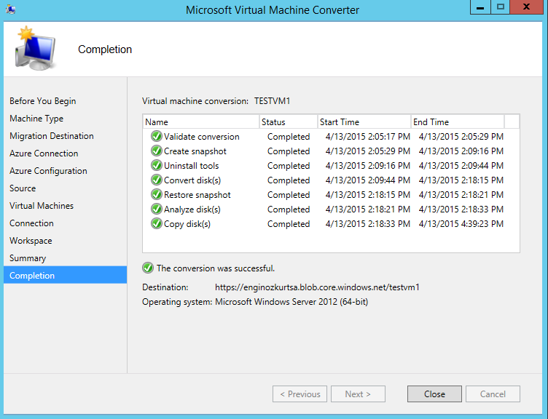Switch to the Azure Connection step
The image size is (548, 419).
tap(44, 153)
